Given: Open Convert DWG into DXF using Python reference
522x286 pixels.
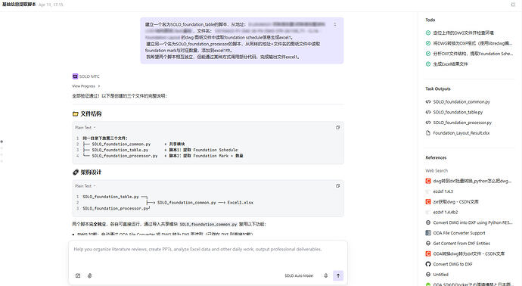Looking at the screenshot, I should [x=473, y=222].
